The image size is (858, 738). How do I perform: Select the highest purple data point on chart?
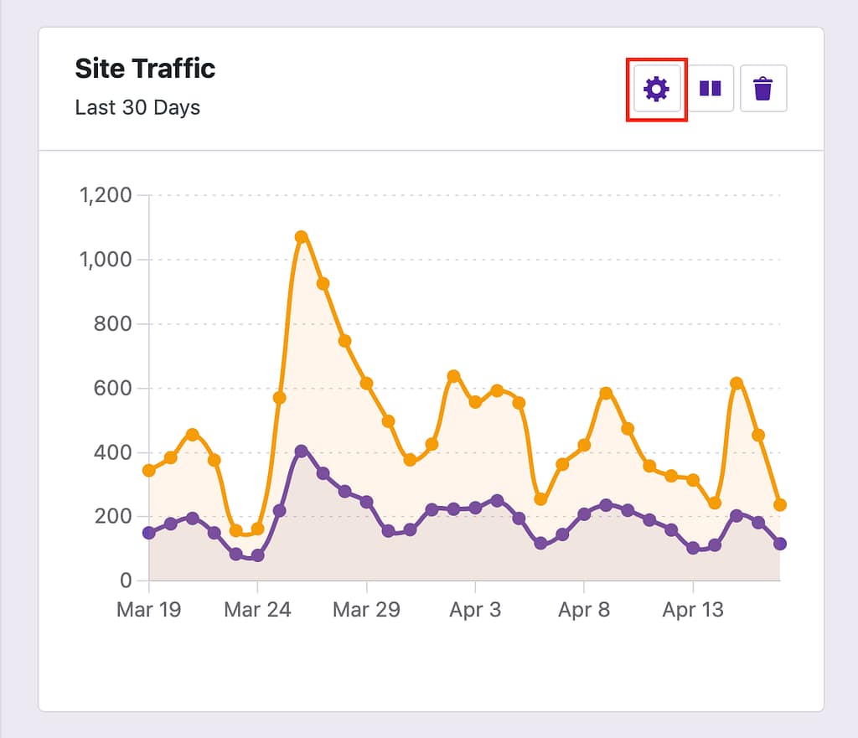click(x=302, y=452)
